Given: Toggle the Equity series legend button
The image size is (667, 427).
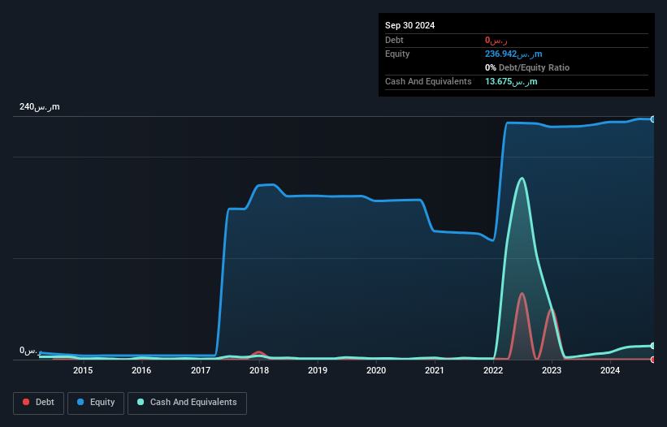Looking at the screenshot, I should [x=96, y=403].
